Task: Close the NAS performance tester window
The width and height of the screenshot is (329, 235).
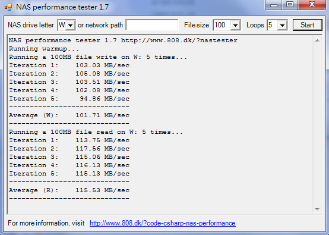Action: (x=312, y=5)
